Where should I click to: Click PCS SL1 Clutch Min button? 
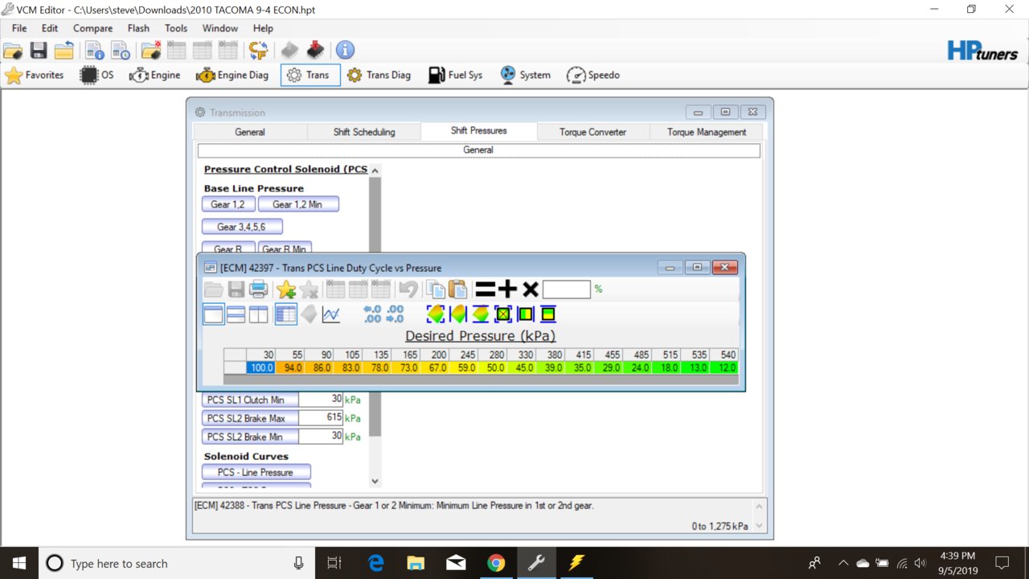tap(249, 399)
